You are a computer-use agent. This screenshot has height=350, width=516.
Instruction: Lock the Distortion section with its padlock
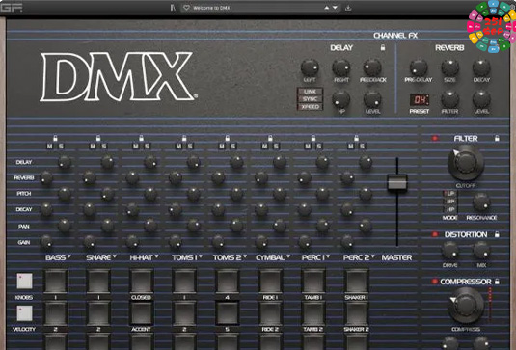[x=497, y=234]
